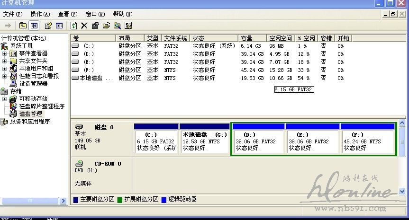Select 磁盘碎片整理程序 in the tree

(42, 106)
